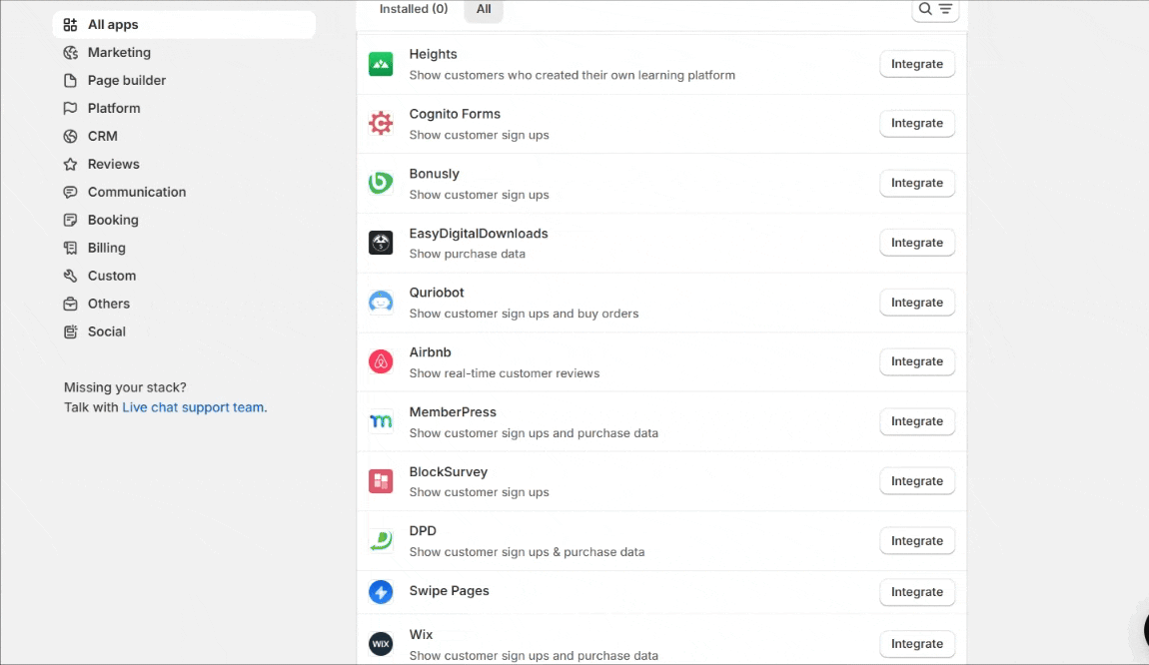Go to the Reviews category

coord(113,164)
